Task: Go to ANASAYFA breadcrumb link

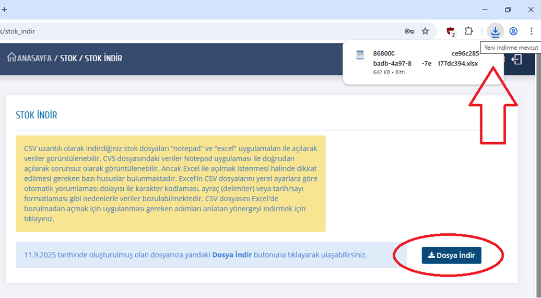Action: [34, 58]
